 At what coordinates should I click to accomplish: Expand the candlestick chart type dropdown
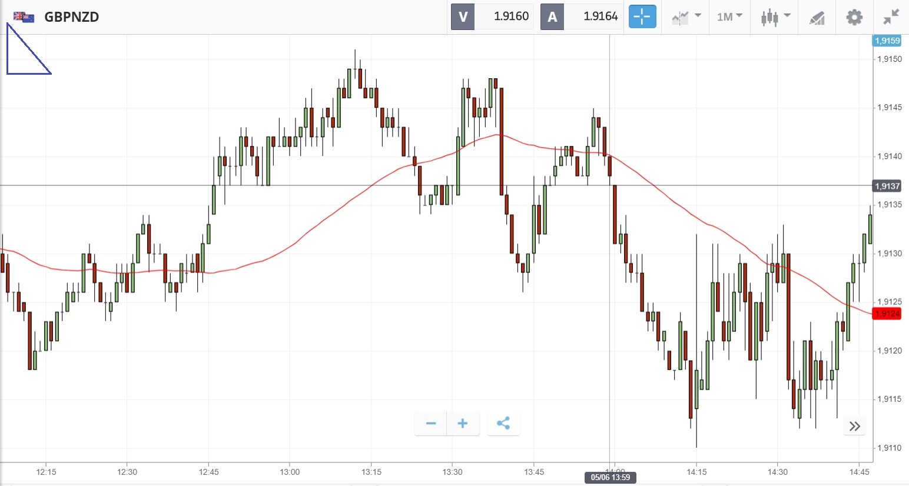[x=775, y=16]
